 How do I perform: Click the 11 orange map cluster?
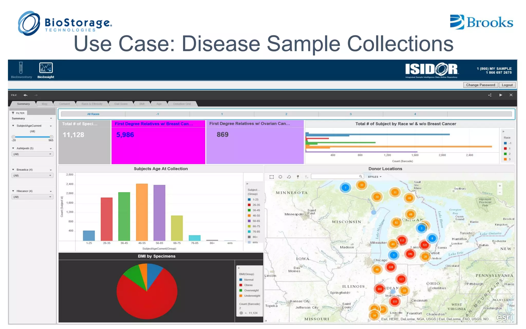[395, 192]
